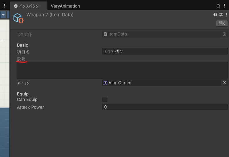The image size is (229, 157).
Task: Toggle the Can Equip checkbox
Action: [x=105, y=99]
